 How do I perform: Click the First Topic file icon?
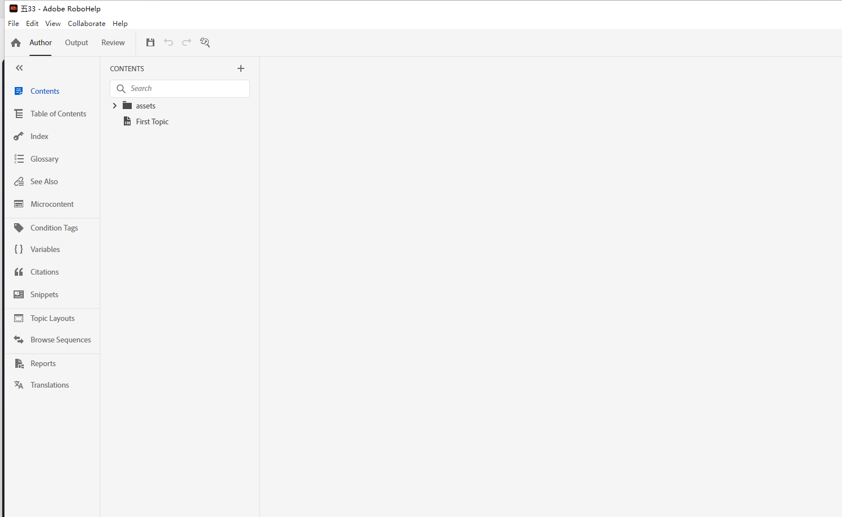tap(127, 121)
